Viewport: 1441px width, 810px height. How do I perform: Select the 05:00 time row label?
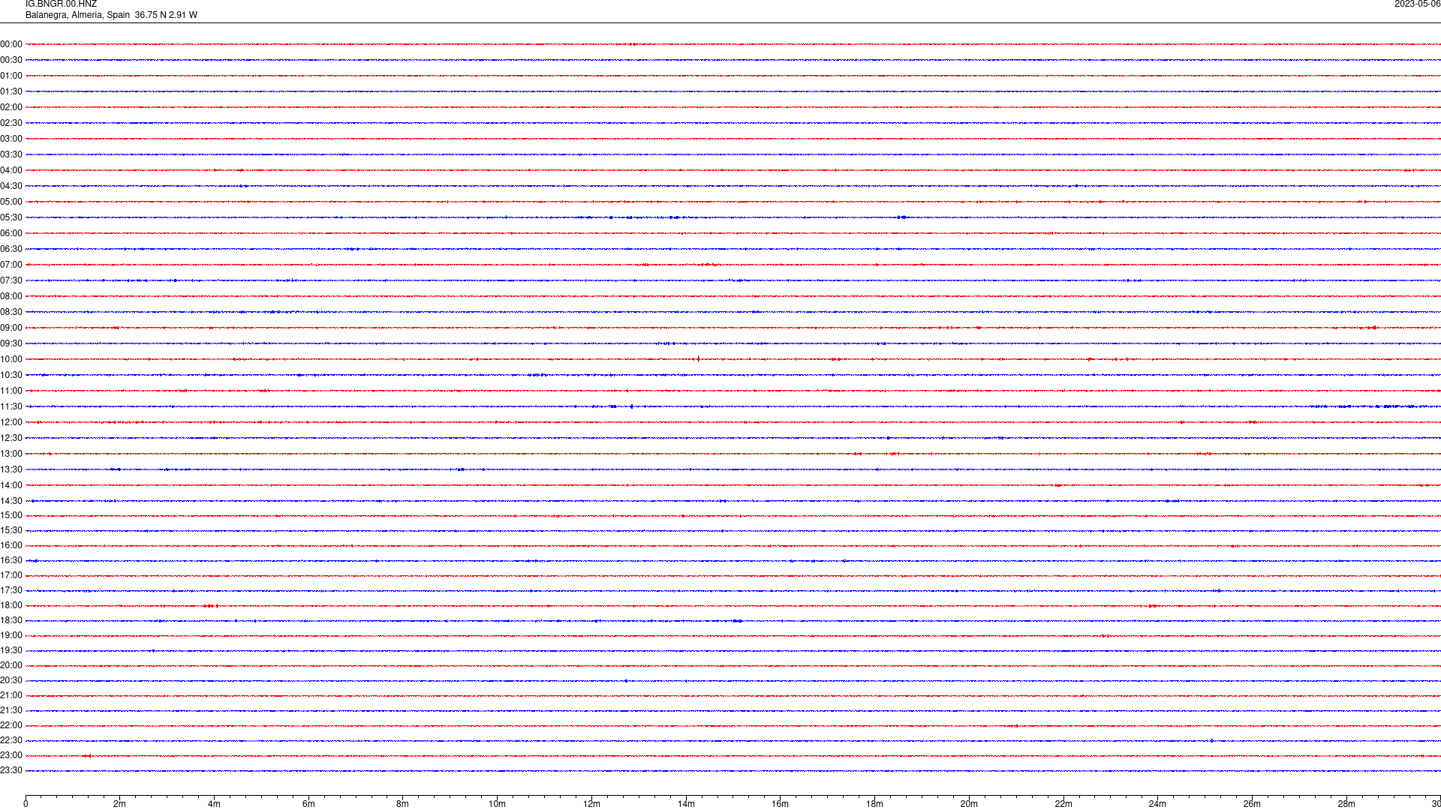coord(11,202)
